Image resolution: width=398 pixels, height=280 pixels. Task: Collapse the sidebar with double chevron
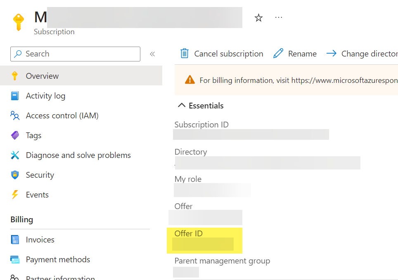(152, 54)
